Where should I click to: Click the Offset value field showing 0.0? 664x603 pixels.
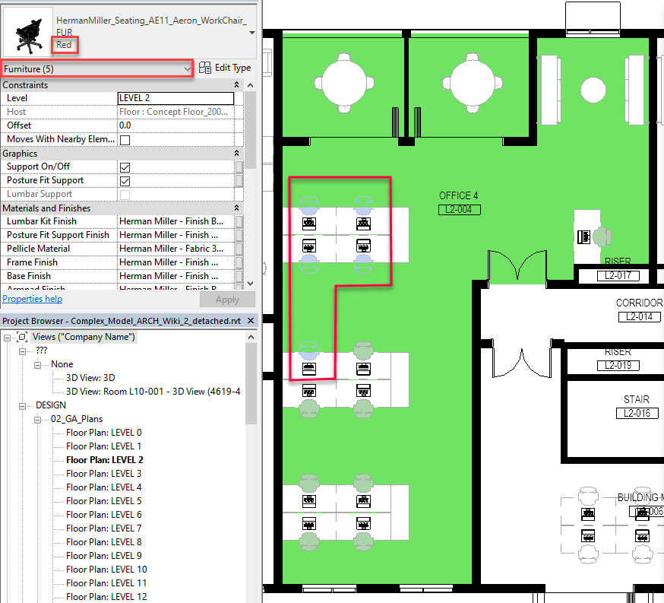point(175,125)
